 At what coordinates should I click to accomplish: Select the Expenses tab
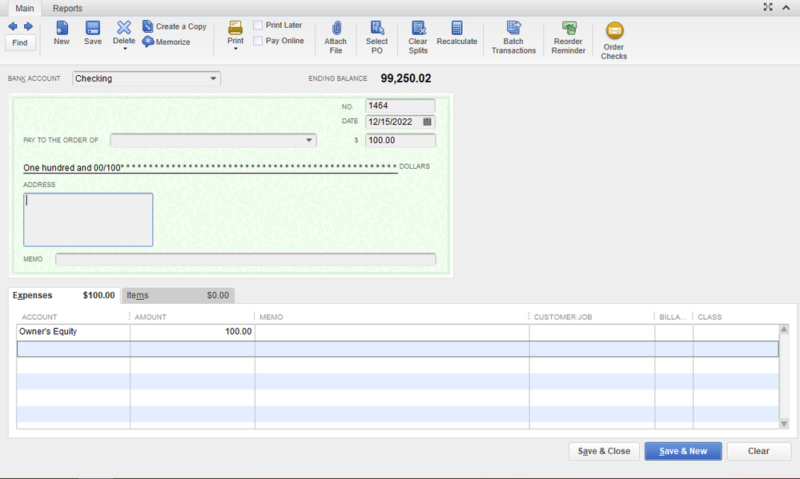pos(64,295)
